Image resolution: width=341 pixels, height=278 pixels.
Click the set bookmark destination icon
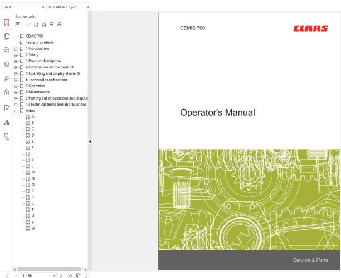tap(44, 24)
